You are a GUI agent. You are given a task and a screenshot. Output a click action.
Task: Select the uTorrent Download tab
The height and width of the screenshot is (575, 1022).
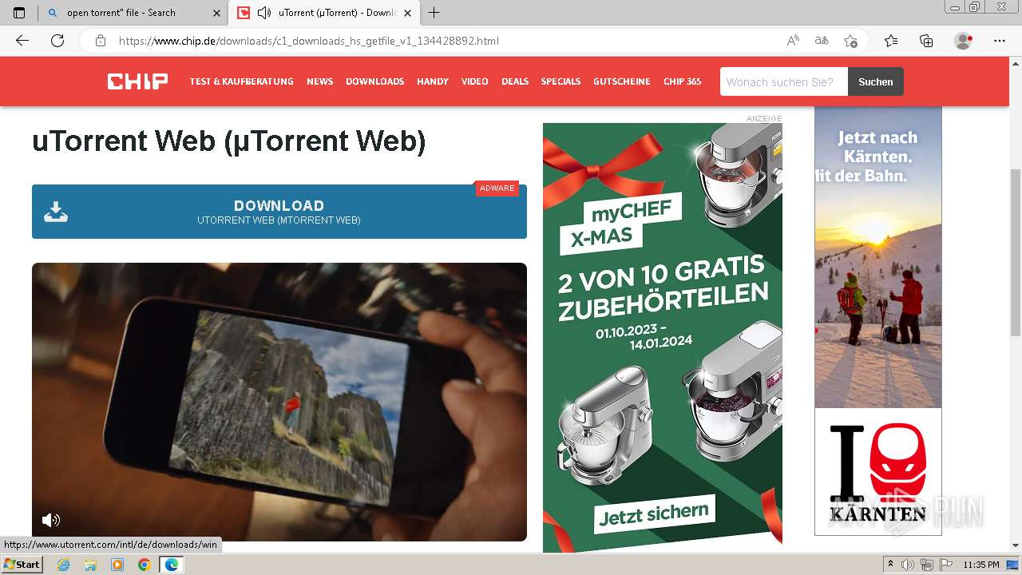pos(323,13)
